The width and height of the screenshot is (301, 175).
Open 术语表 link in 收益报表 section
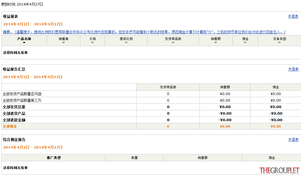pyautogui.click(x=293, y=17)
